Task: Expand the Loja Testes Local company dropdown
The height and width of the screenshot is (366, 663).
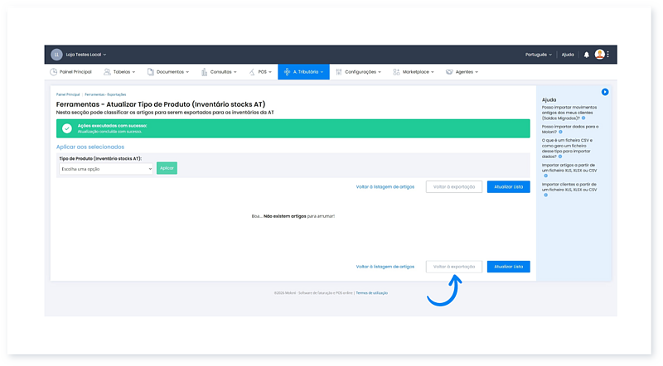Action: click(86, 55)
